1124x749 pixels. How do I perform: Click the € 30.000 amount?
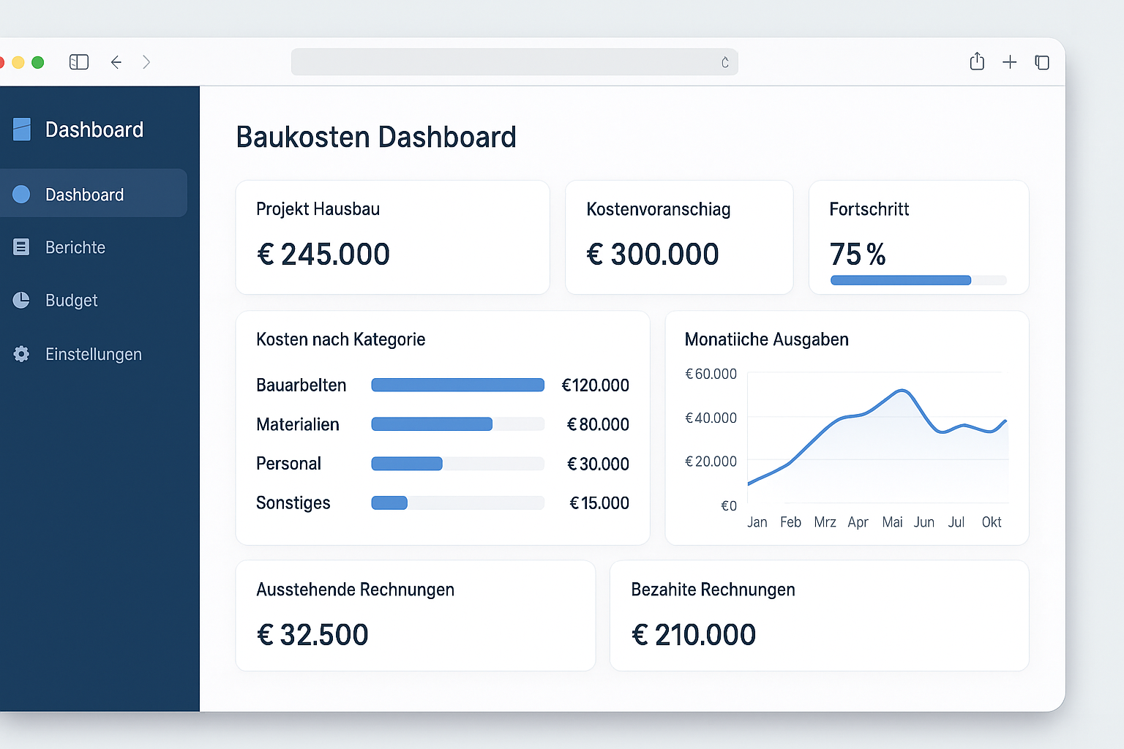pos(598,464)
